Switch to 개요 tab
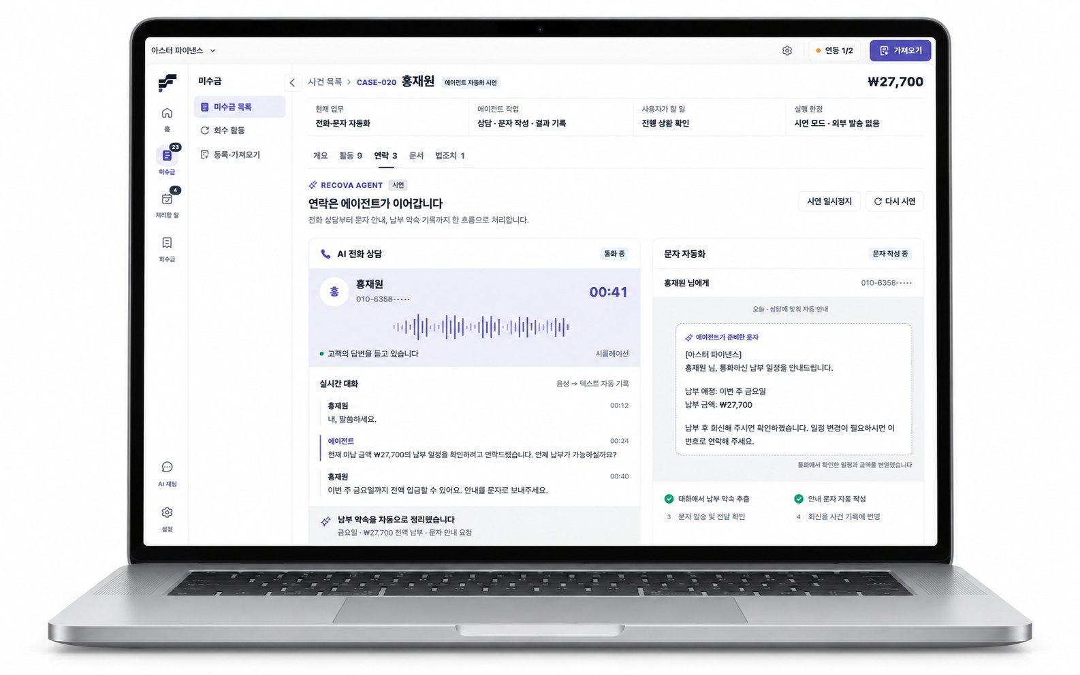The width and height of the screenshot is (1080, 675). pos(320,156)
